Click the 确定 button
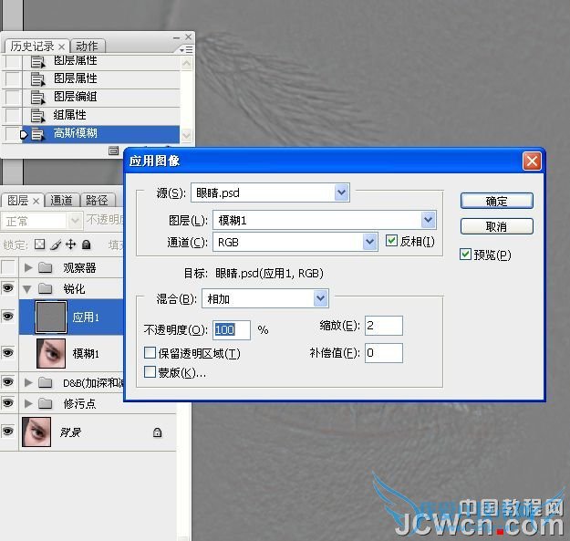This screenshot has width=570, height=541. 496,201
